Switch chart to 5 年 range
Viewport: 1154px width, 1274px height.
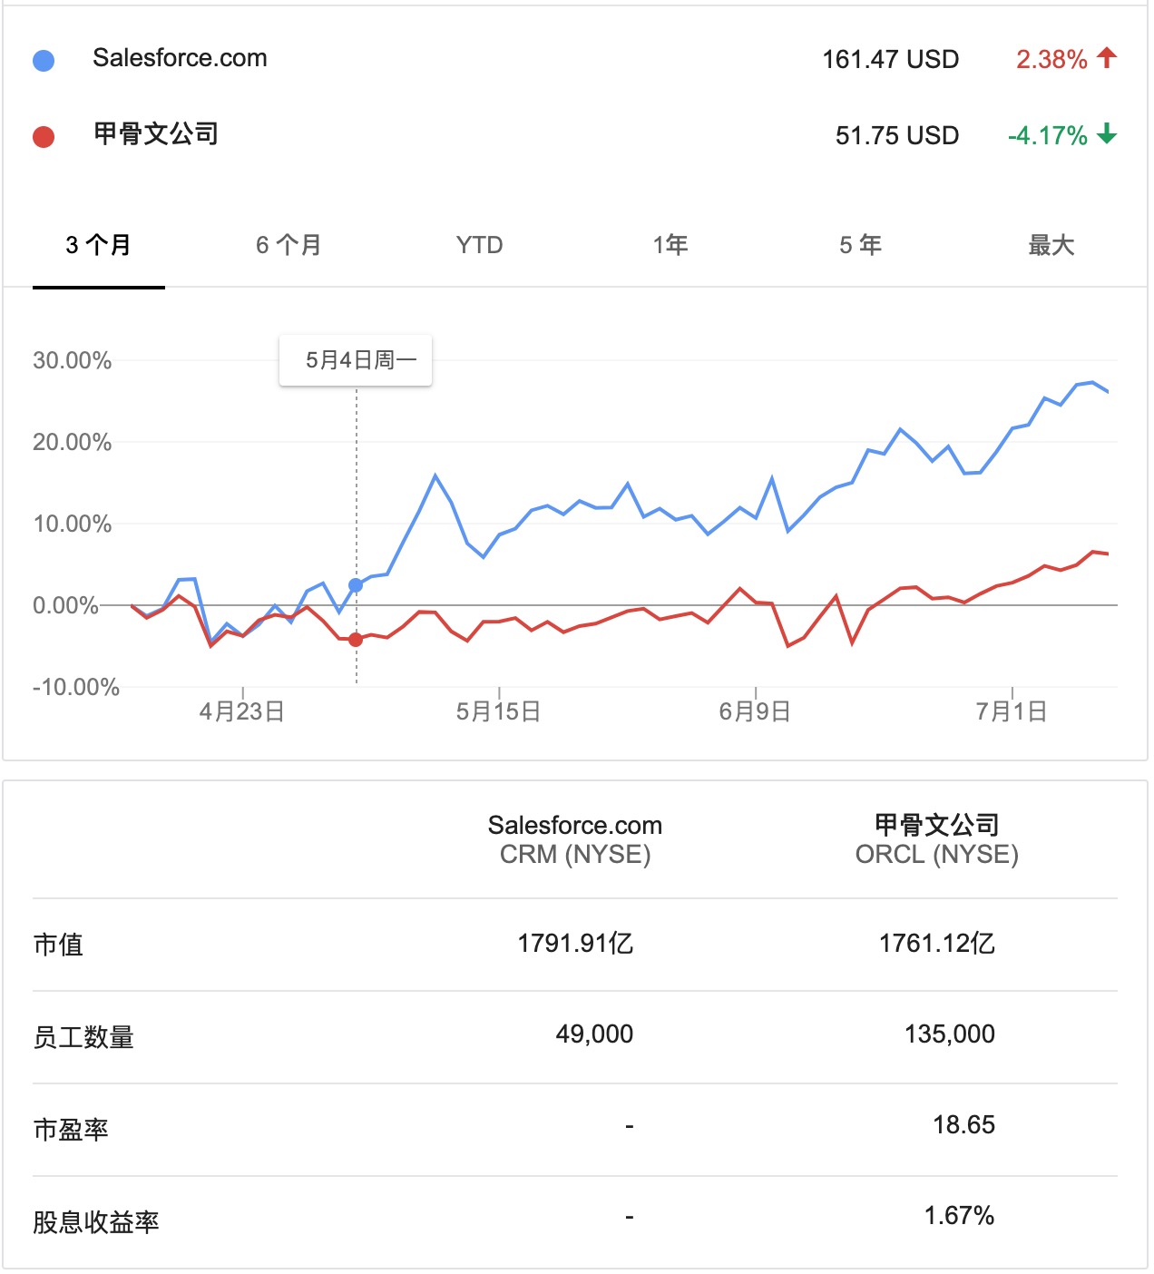(860, 245)
